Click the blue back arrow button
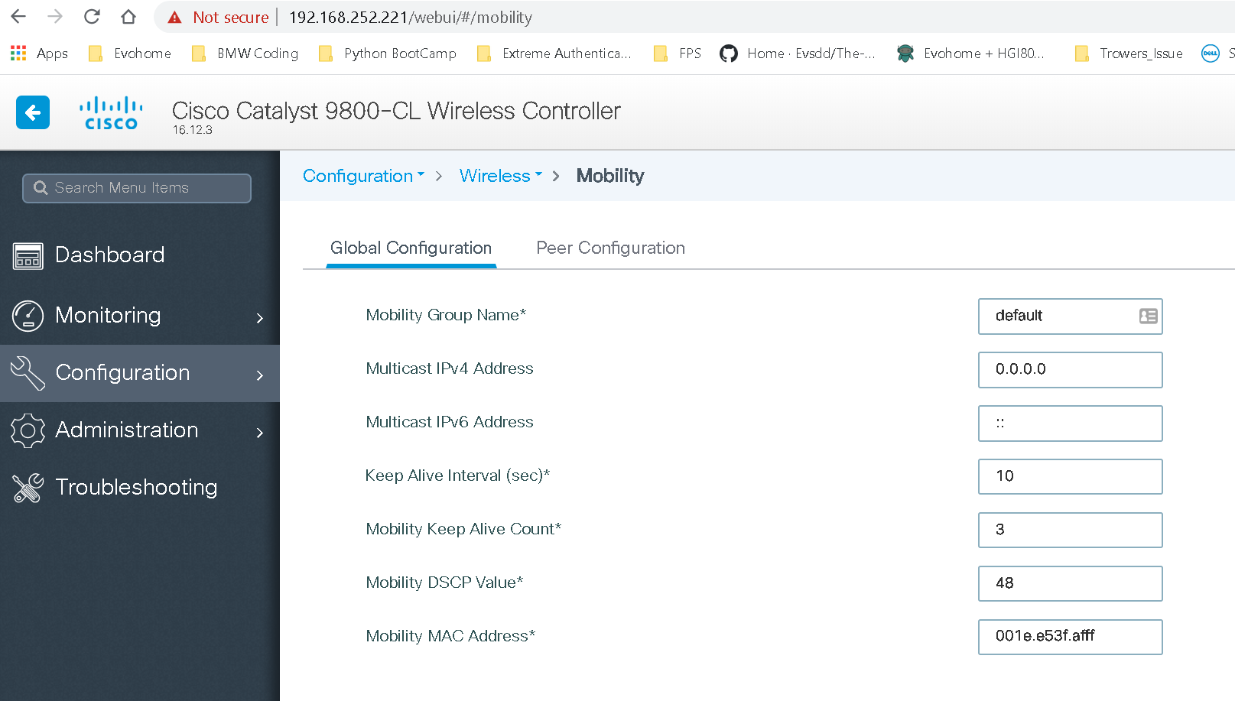 [x=33, y=113]
